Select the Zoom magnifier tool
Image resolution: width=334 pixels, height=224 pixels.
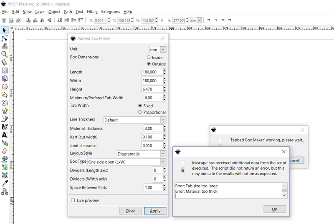coord(5,55)
